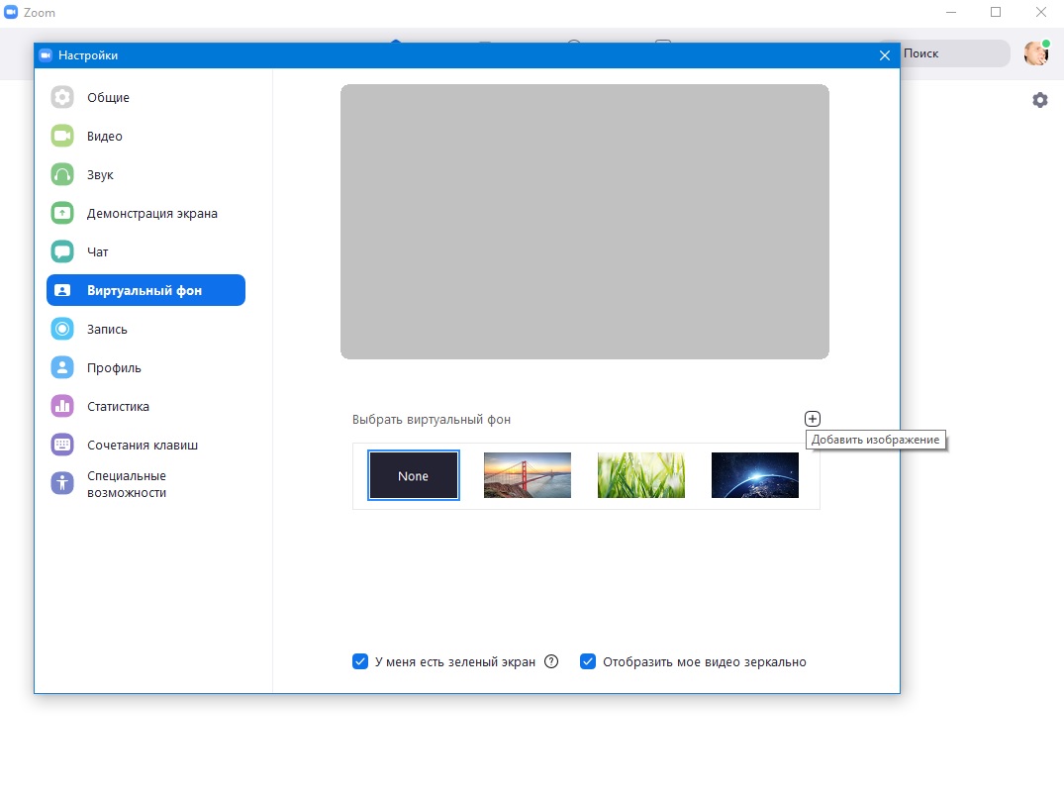Click the Чат speech bubble icon
The height and width of the screenshot is (797, 1064).
coord(62,251)
